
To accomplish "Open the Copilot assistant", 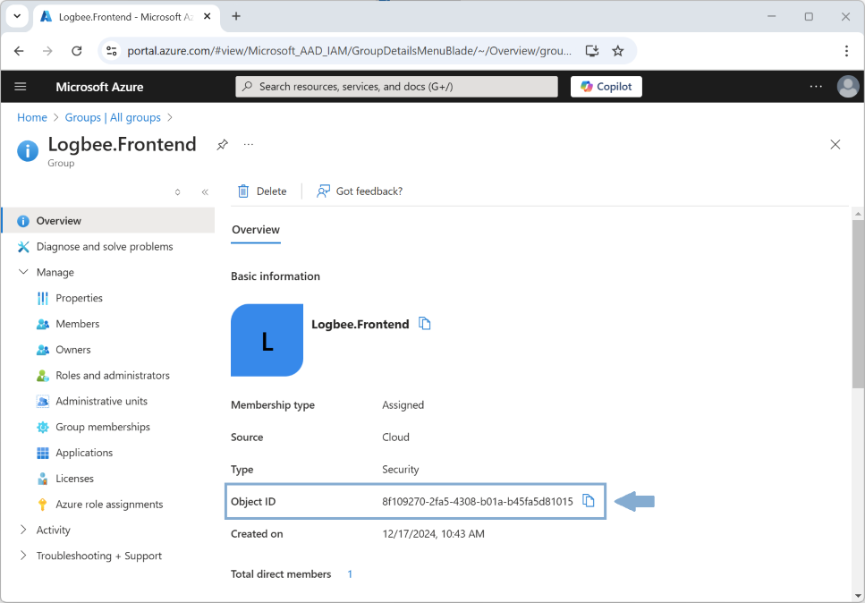I will click(606, 87).
